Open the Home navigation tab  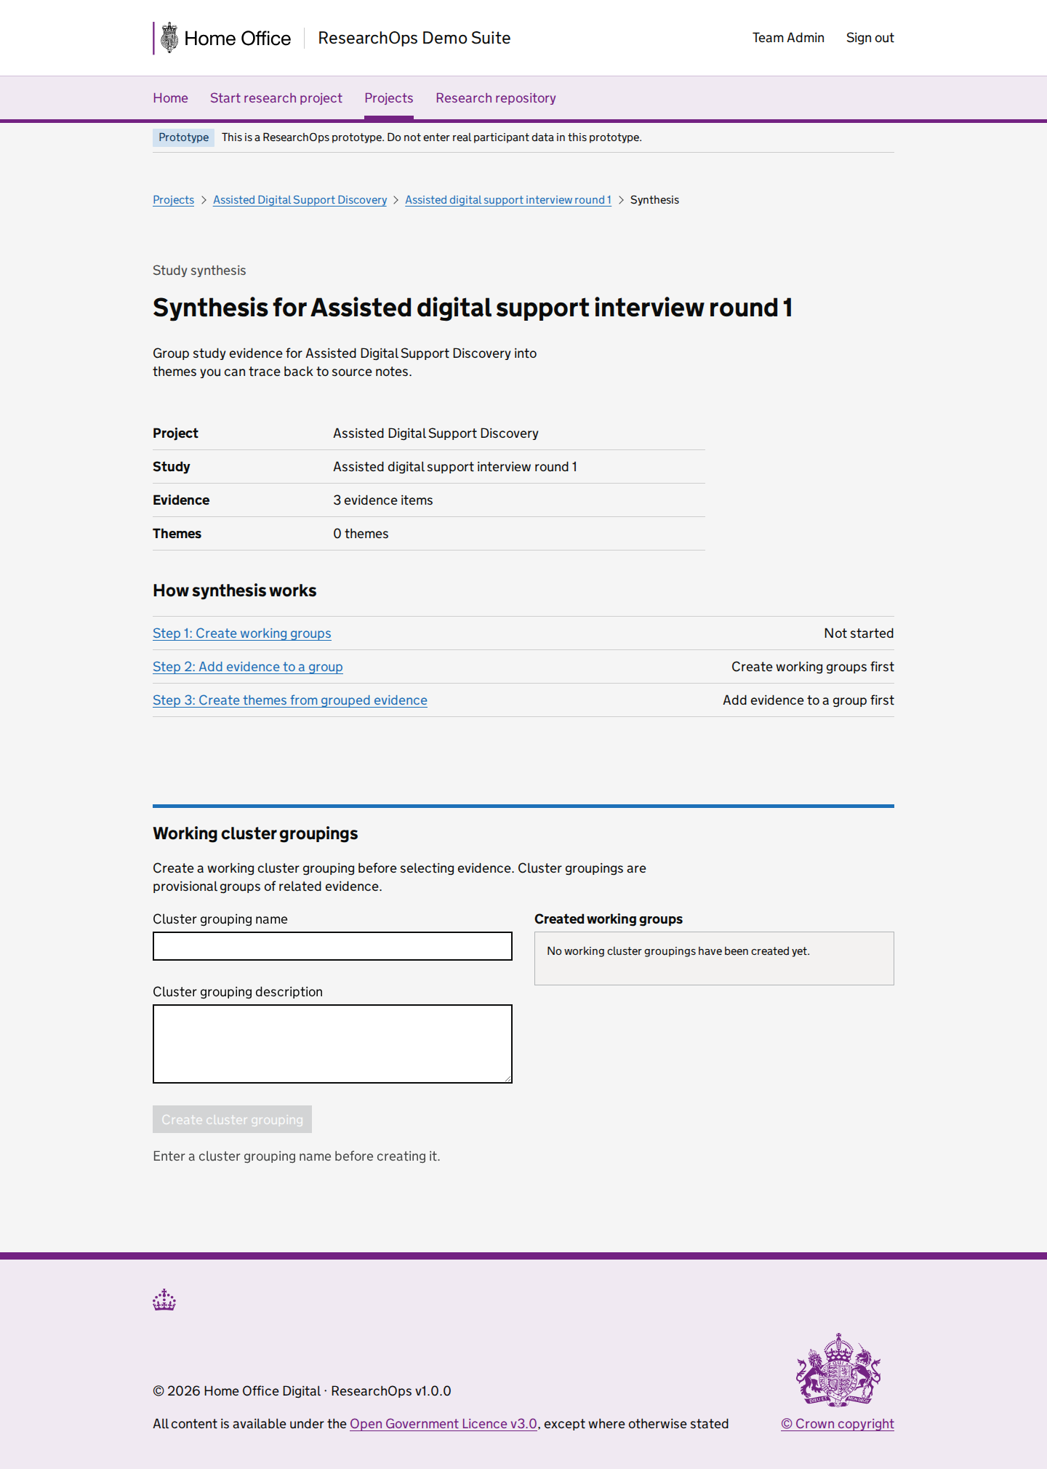tap(170, 98)
